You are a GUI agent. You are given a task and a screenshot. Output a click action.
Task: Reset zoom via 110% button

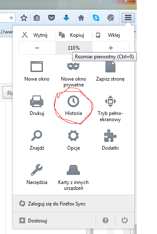[x=74, y=48]
